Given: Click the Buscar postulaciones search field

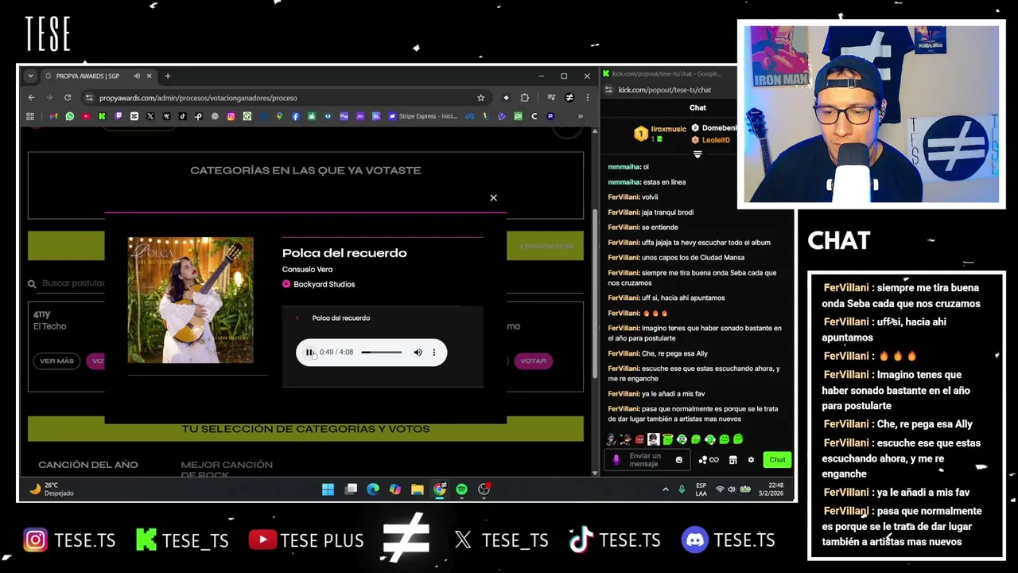Looking at the screenshot, I should coord(72,283).
